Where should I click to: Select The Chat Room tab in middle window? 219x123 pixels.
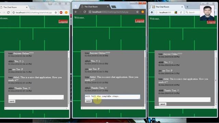pyautogui.click(x=94, y=7)
